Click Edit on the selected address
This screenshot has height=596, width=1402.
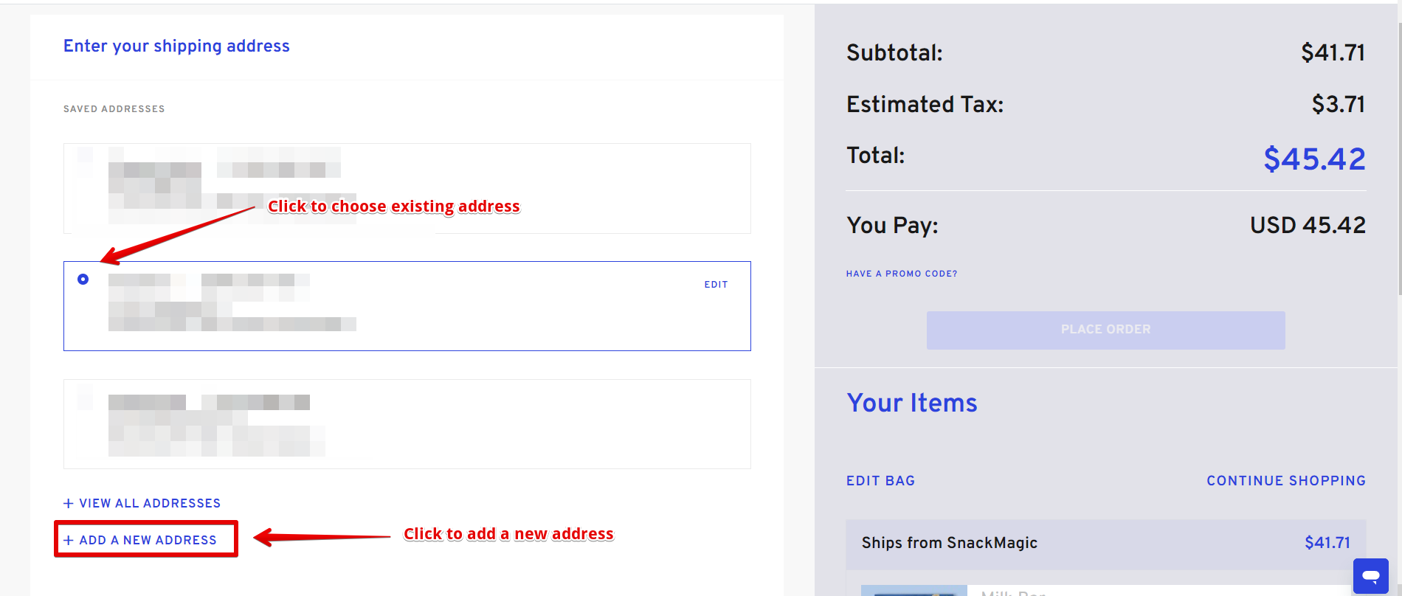pyautogui.click(x=716, y=285)
